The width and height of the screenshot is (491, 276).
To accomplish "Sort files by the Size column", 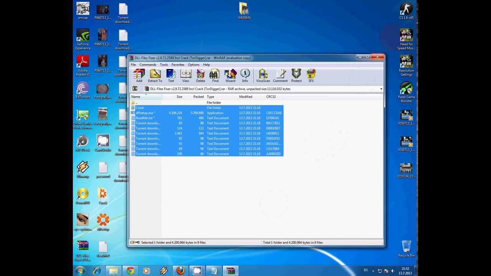I will click(173, 97).
